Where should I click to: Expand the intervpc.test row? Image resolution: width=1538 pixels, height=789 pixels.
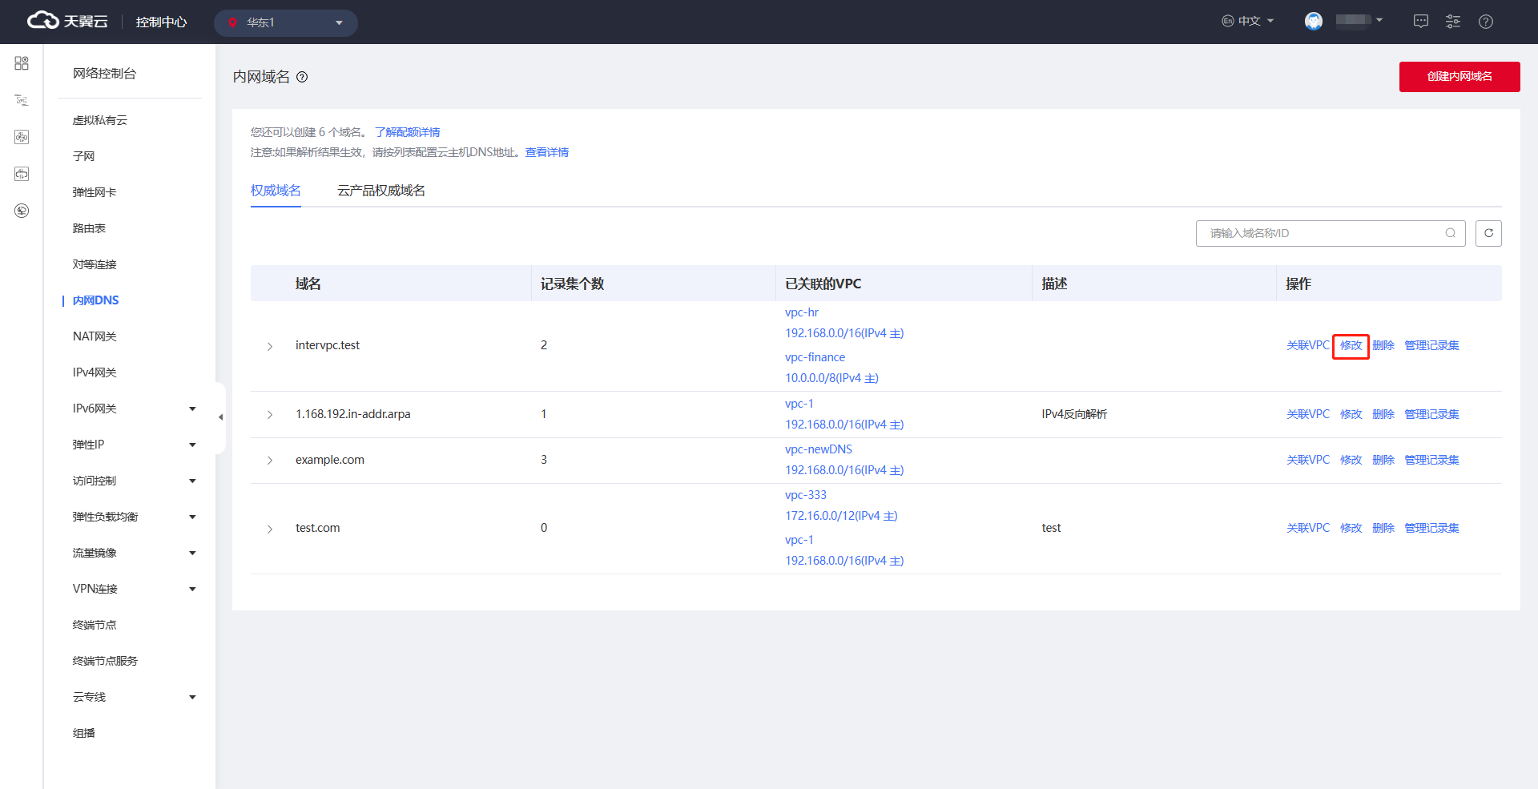(270, 346)
